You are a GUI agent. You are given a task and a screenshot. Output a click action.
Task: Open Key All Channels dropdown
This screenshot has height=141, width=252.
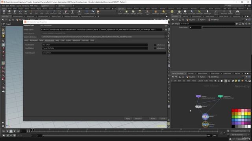pyautogui.click(x=241, y=135)
